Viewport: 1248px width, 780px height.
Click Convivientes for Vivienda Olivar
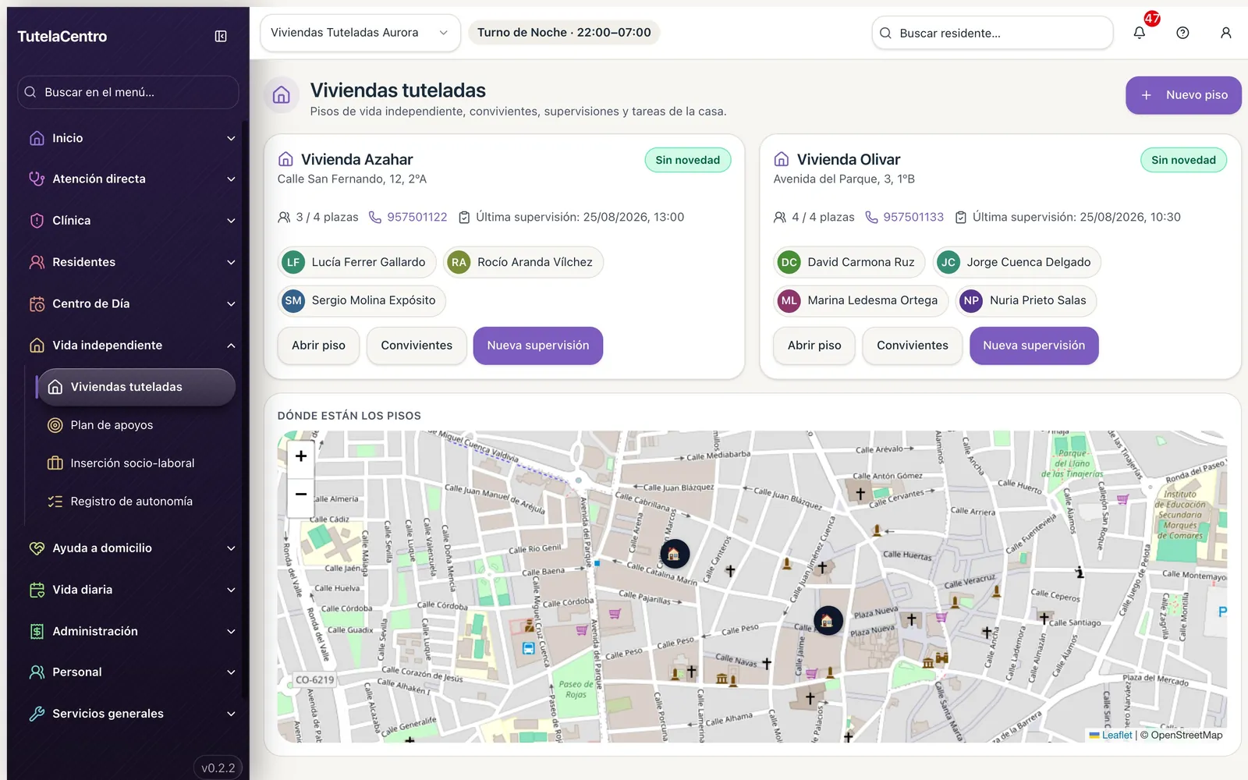[x=912, y=346]
